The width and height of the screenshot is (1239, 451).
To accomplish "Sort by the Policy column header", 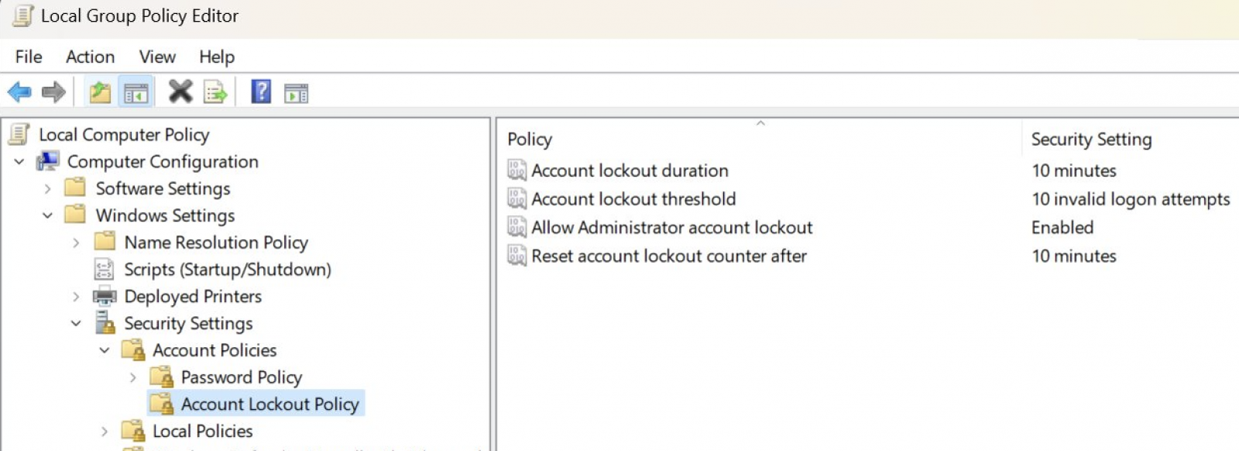I will pyautogui.click(x=530, y=139).
